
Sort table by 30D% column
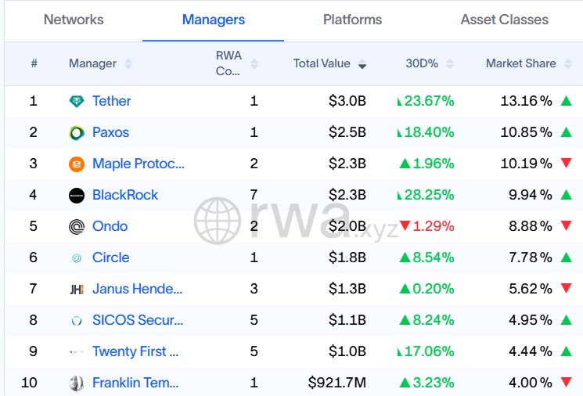pyautogui.click(x=450, y=63)
